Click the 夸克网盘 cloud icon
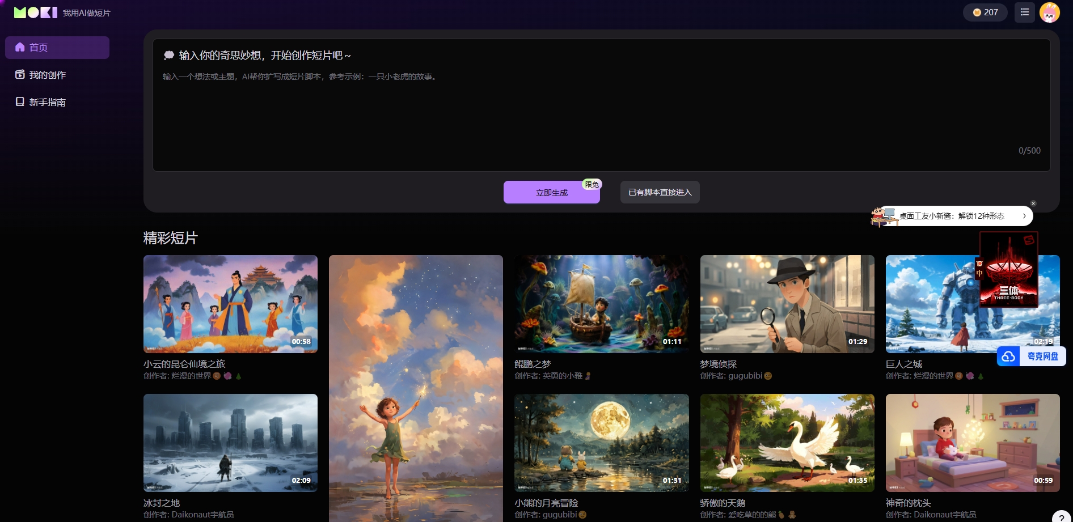Viewport: 1073px width, 522px height. [x=1008, y=357]
